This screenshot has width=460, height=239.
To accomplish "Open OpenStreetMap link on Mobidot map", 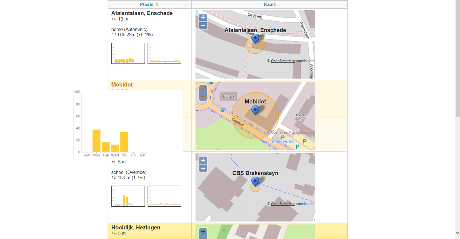I will [283, 133].
